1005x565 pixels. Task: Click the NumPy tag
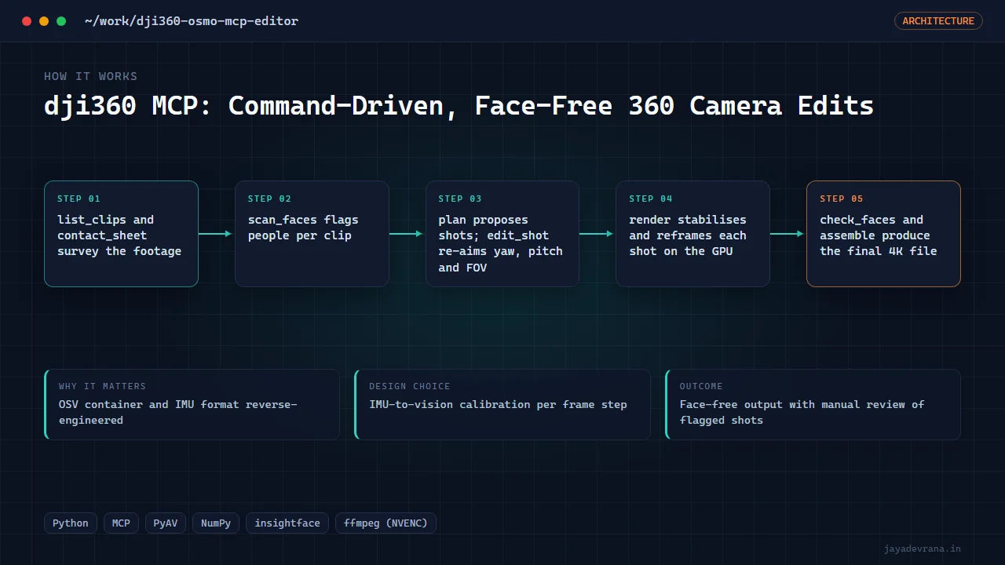216,523
